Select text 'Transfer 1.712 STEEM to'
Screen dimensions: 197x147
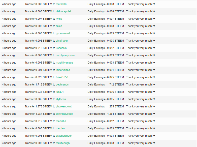pyautogui.click(x=40, y=84)
